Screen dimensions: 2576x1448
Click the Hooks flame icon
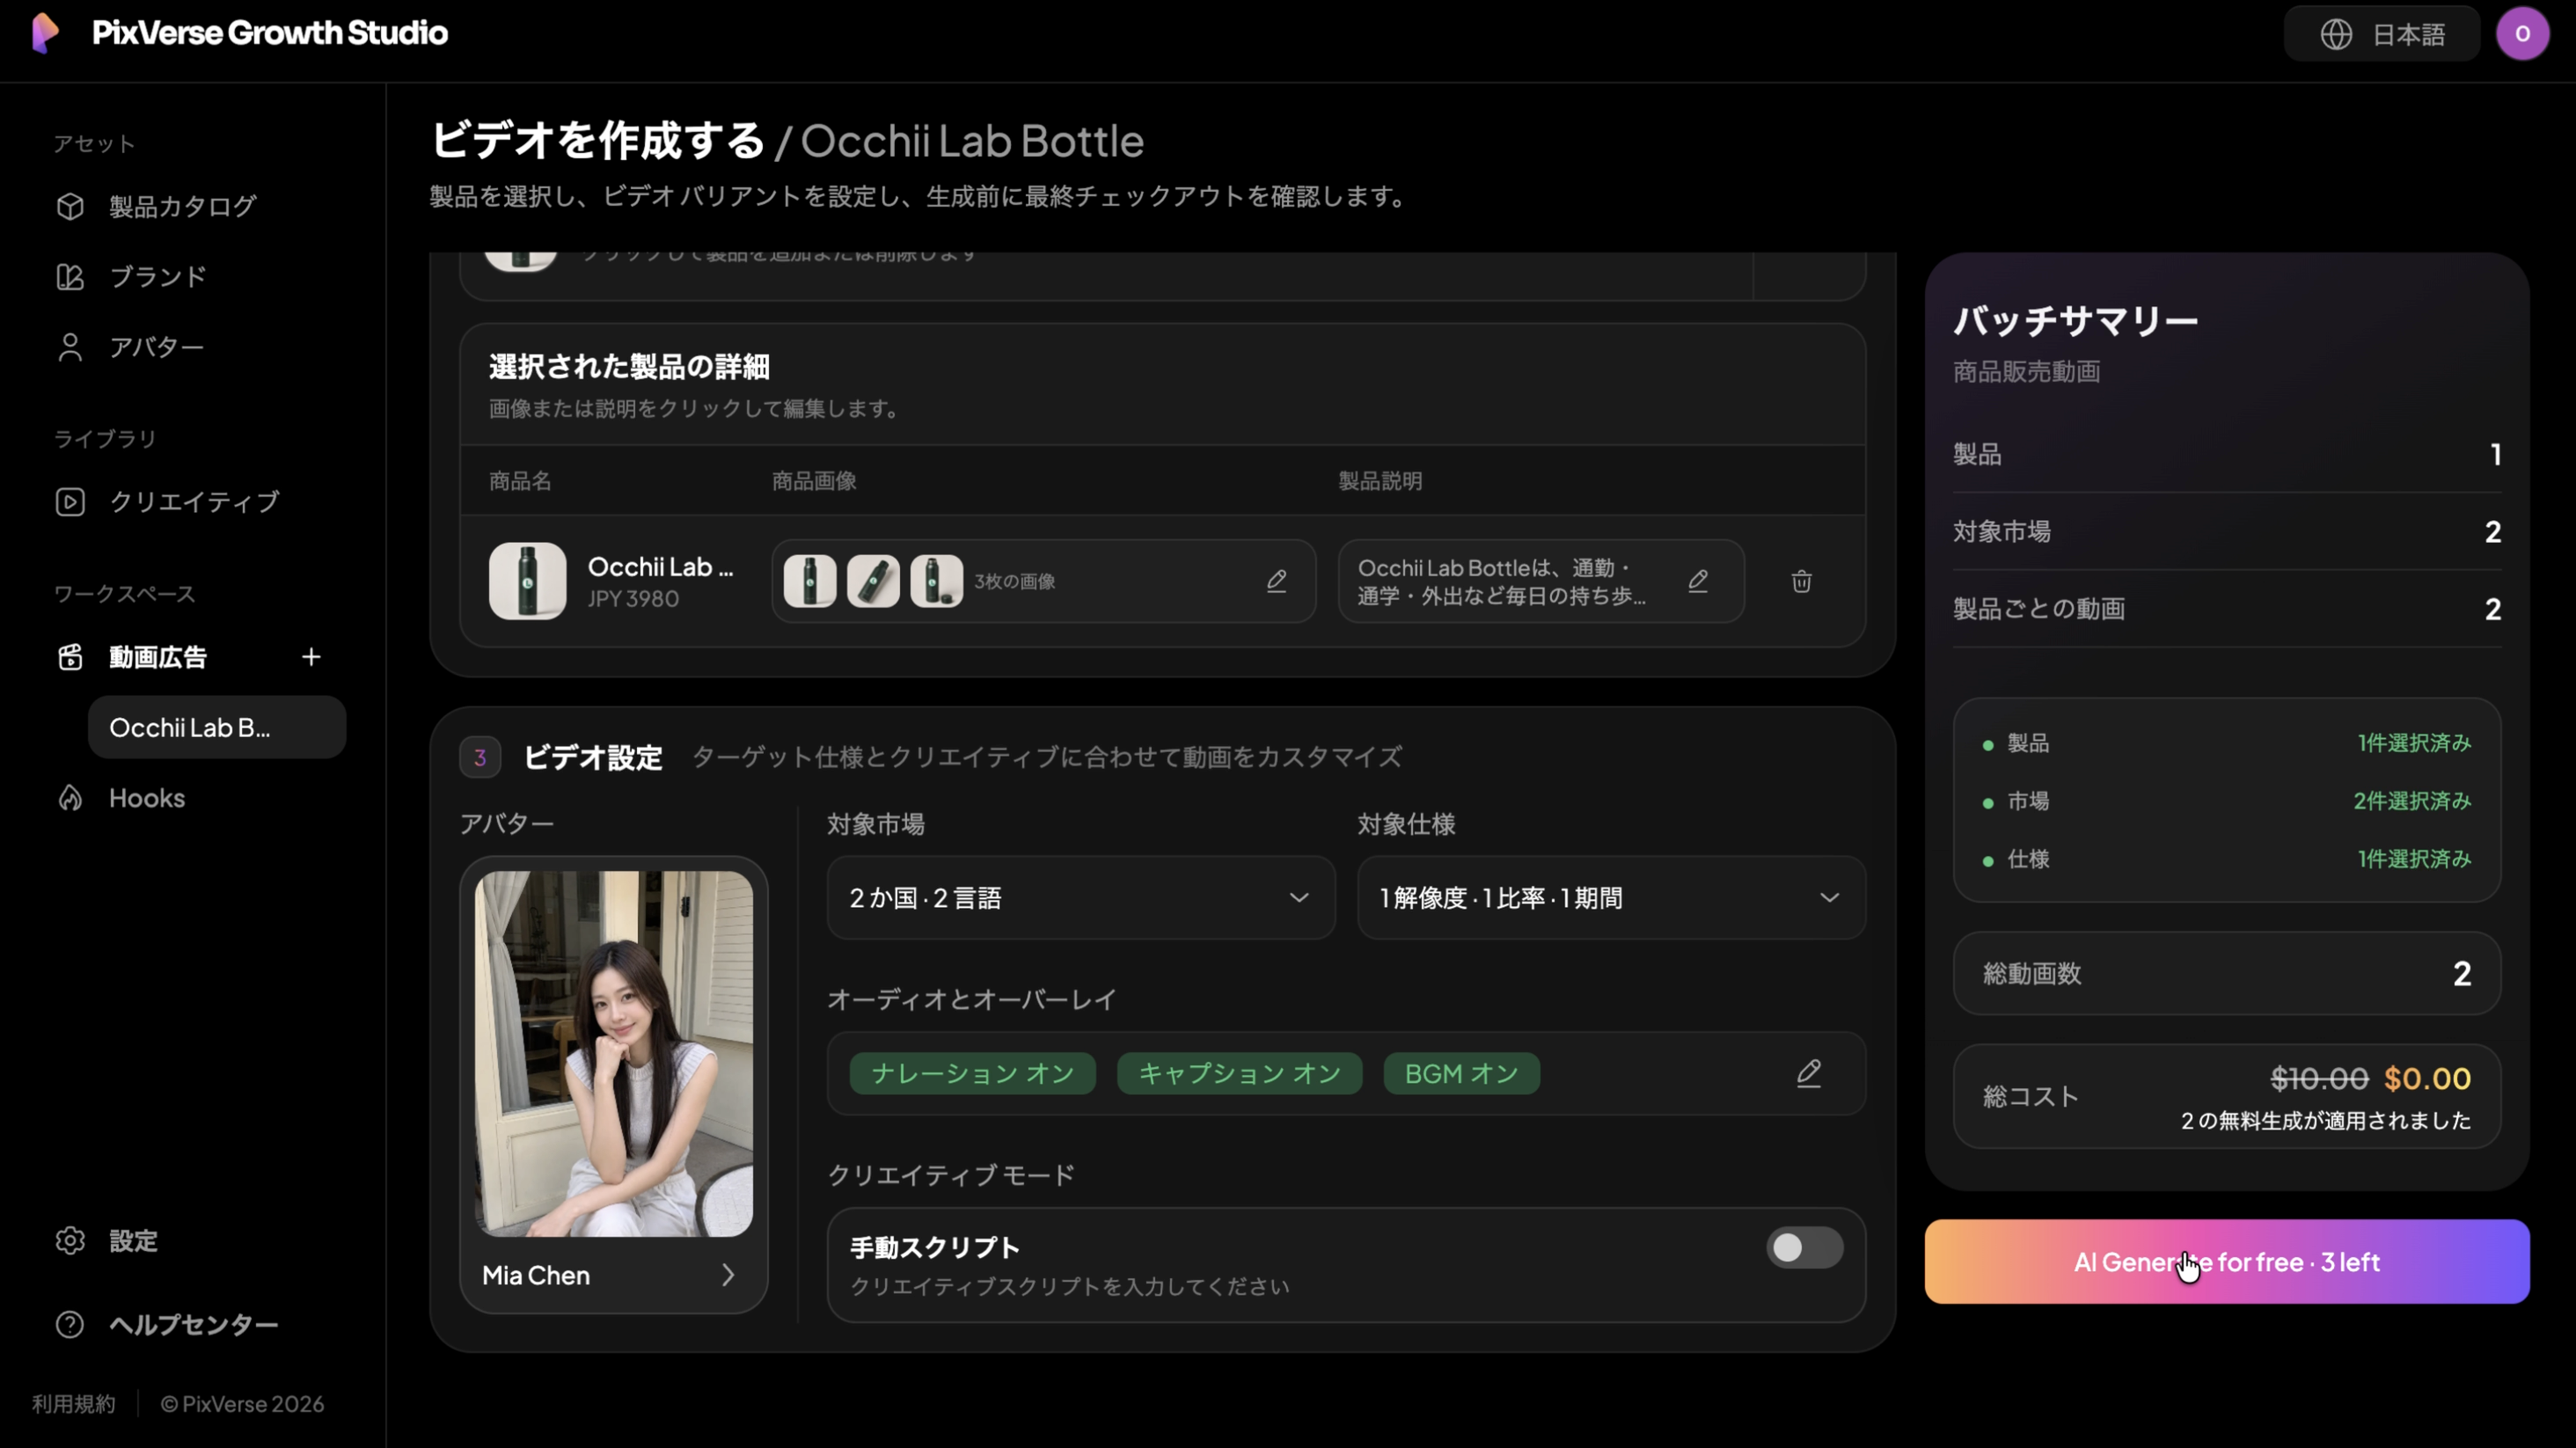click(70, 798)
